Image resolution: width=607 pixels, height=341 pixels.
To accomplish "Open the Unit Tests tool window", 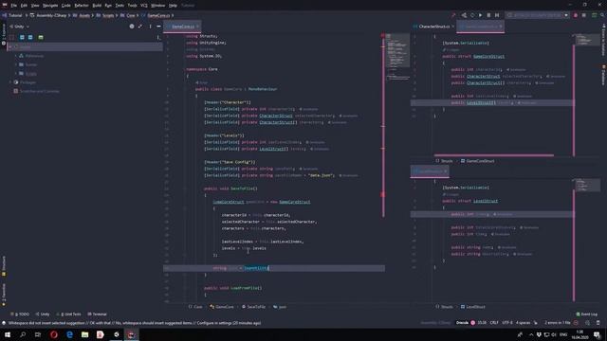I will coord(69,314).
